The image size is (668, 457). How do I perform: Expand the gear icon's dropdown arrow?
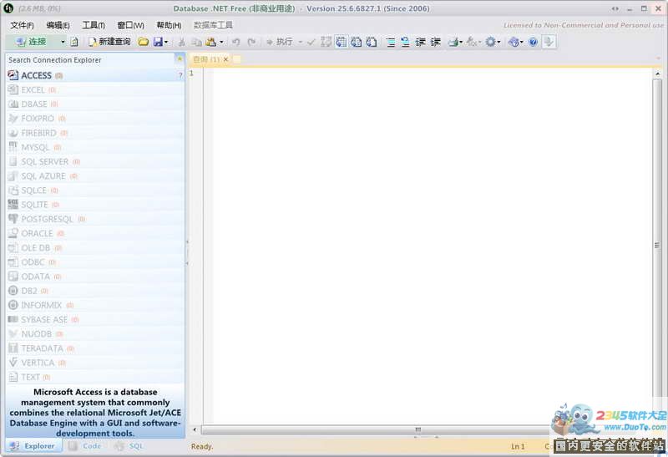(498, 42)
